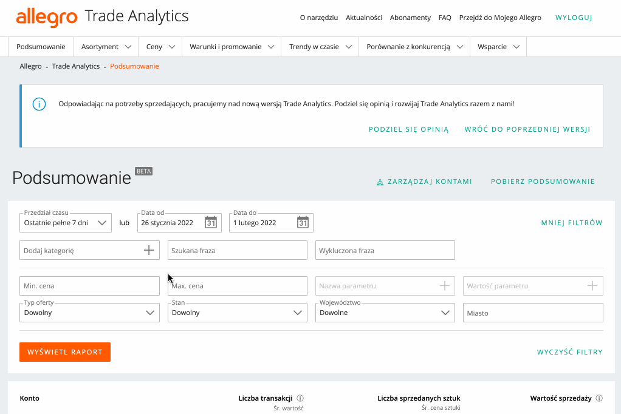Click the Wartość sprzedaży header

coord(561,398)
